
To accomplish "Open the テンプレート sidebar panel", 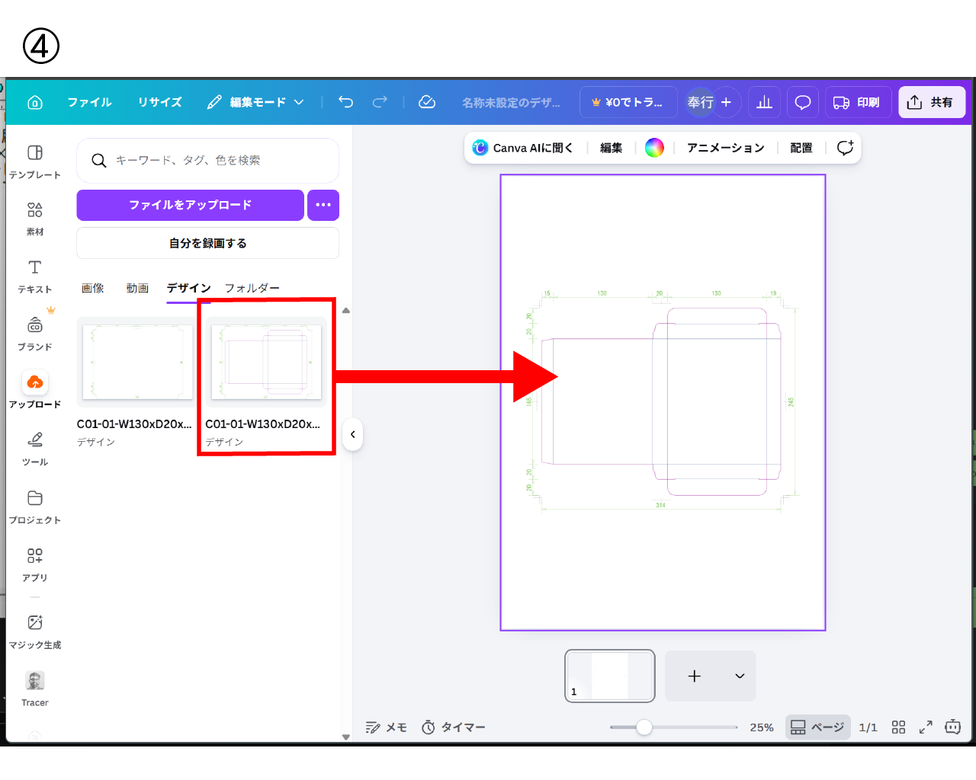I will click(x=35, y=161).
